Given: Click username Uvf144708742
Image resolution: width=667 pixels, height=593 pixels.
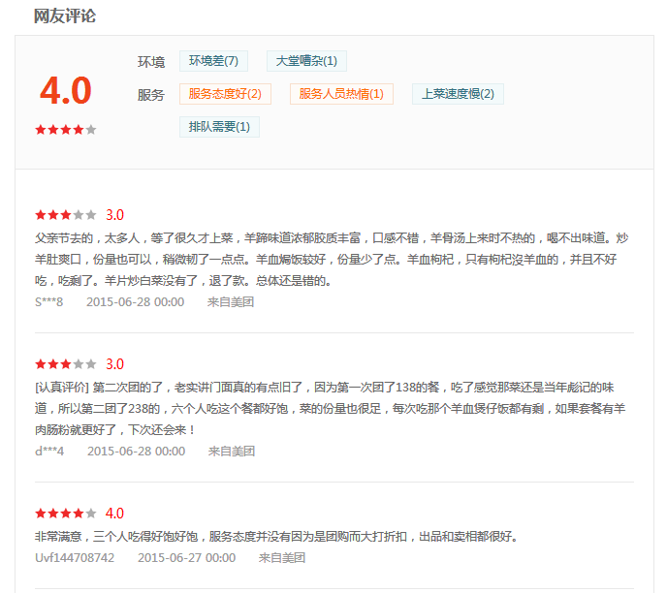Looking at the screenshot, I should tap(75, 558).
